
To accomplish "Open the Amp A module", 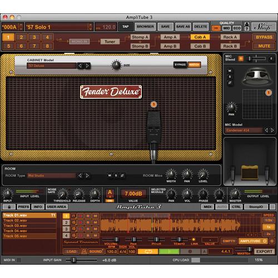I will coord(170,37).
